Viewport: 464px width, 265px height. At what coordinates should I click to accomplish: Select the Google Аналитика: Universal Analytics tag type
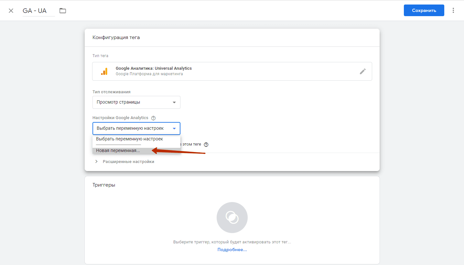point(232,71)
